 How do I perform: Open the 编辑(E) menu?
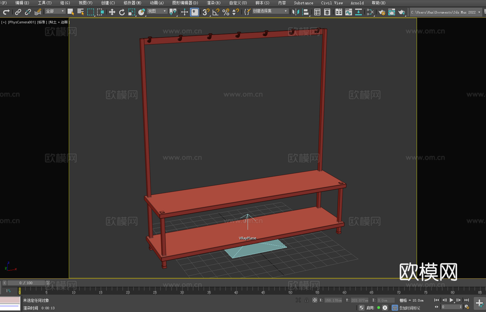point(22,3)
